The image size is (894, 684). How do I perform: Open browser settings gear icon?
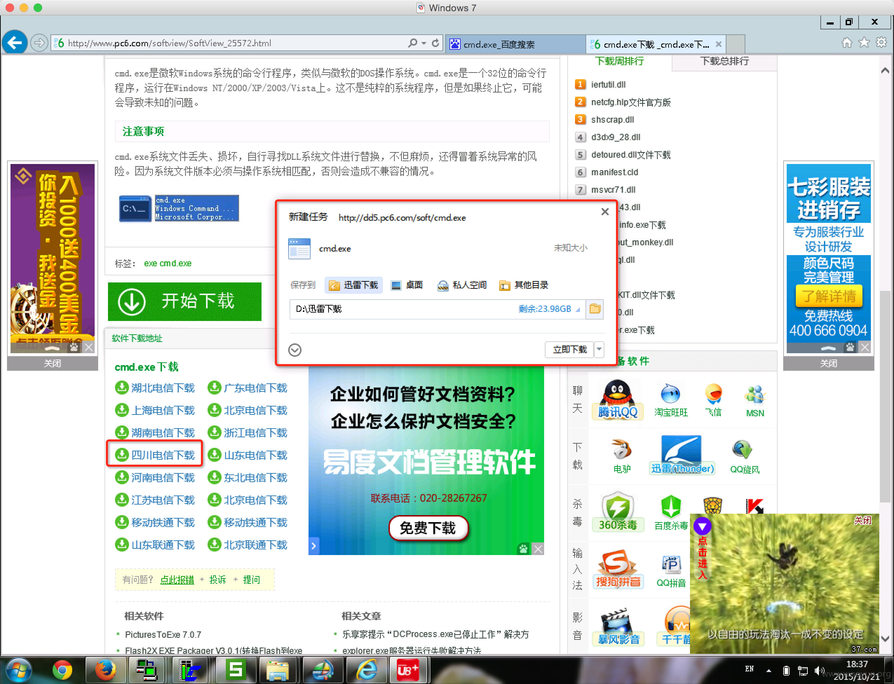(x=881, y=43)
